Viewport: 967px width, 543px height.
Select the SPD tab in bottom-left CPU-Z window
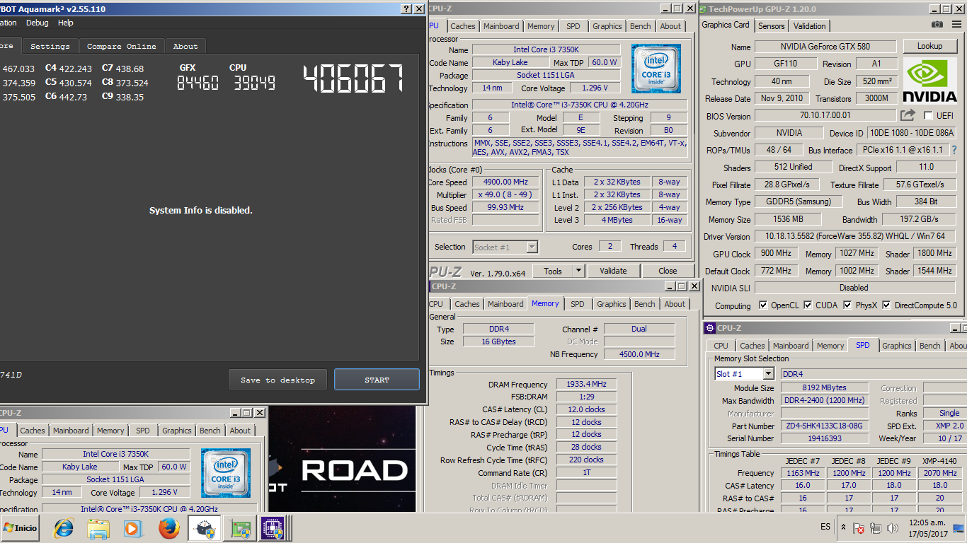[143, 431]
